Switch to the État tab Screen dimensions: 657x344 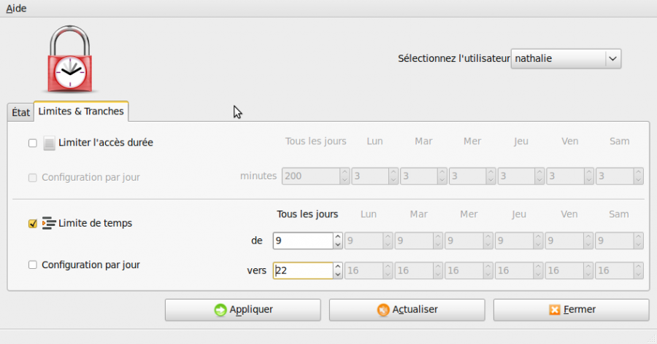20,112
